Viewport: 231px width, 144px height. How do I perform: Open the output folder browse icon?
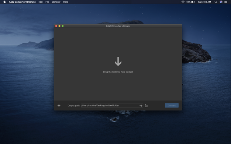146,106
